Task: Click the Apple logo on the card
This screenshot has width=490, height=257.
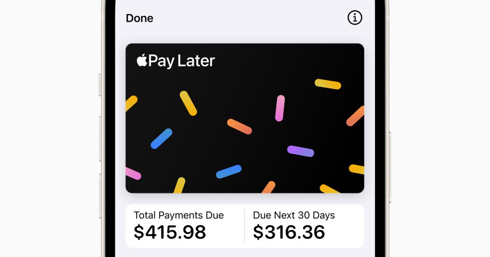Action: (x=142, y=61)
